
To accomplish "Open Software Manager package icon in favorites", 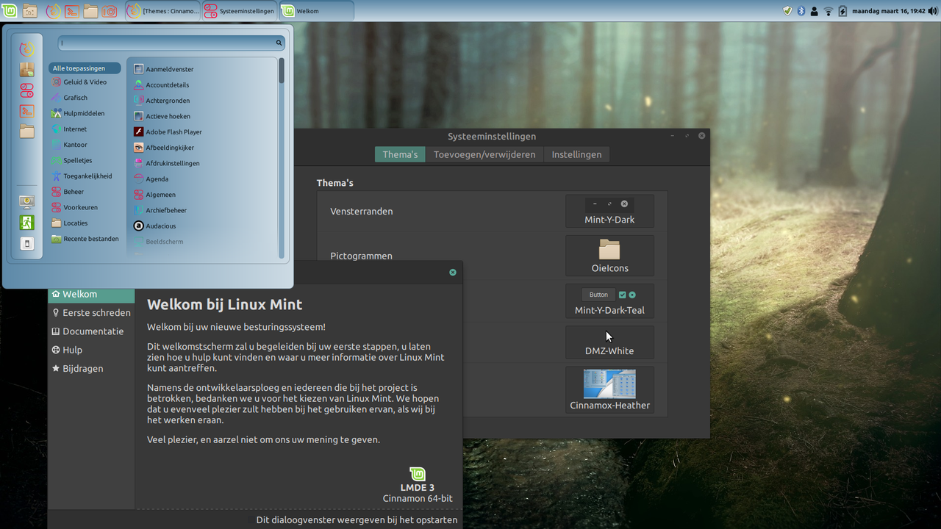I will click(x=26, y=70).
